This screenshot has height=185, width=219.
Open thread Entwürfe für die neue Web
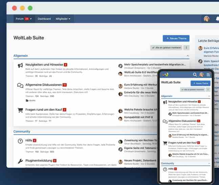(141, 92)
